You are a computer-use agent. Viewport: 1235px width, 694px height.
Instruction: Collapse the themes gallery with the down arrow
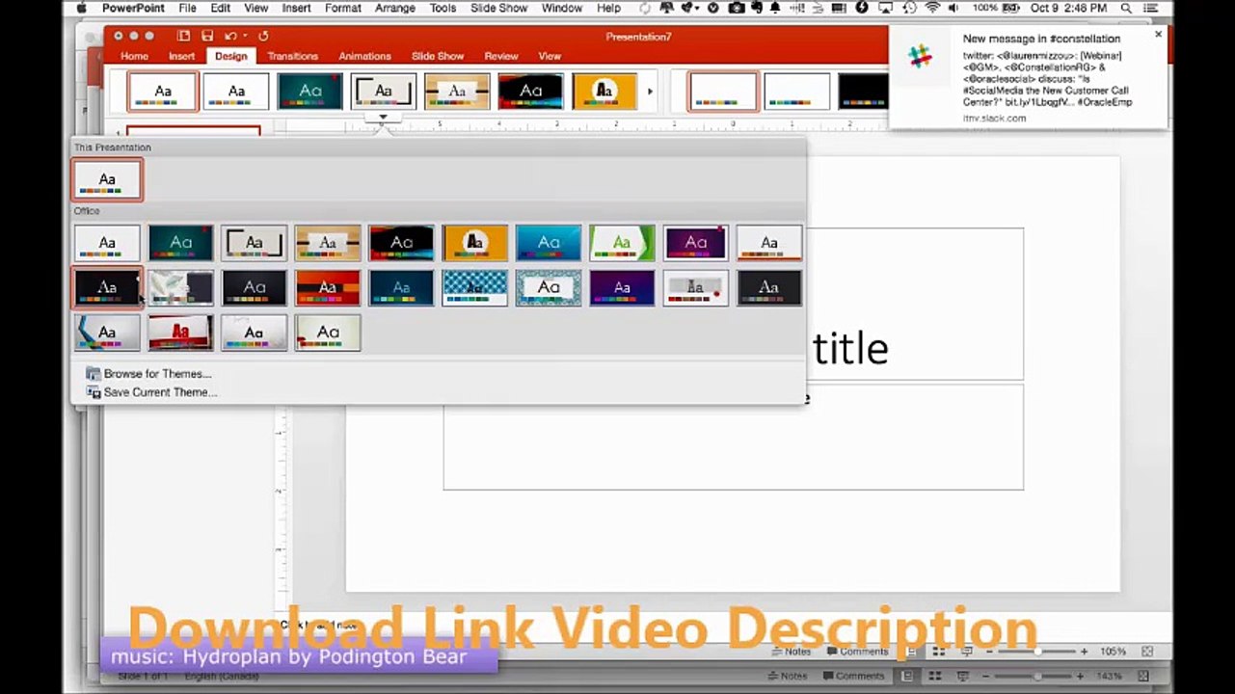[x=383, y=118]
